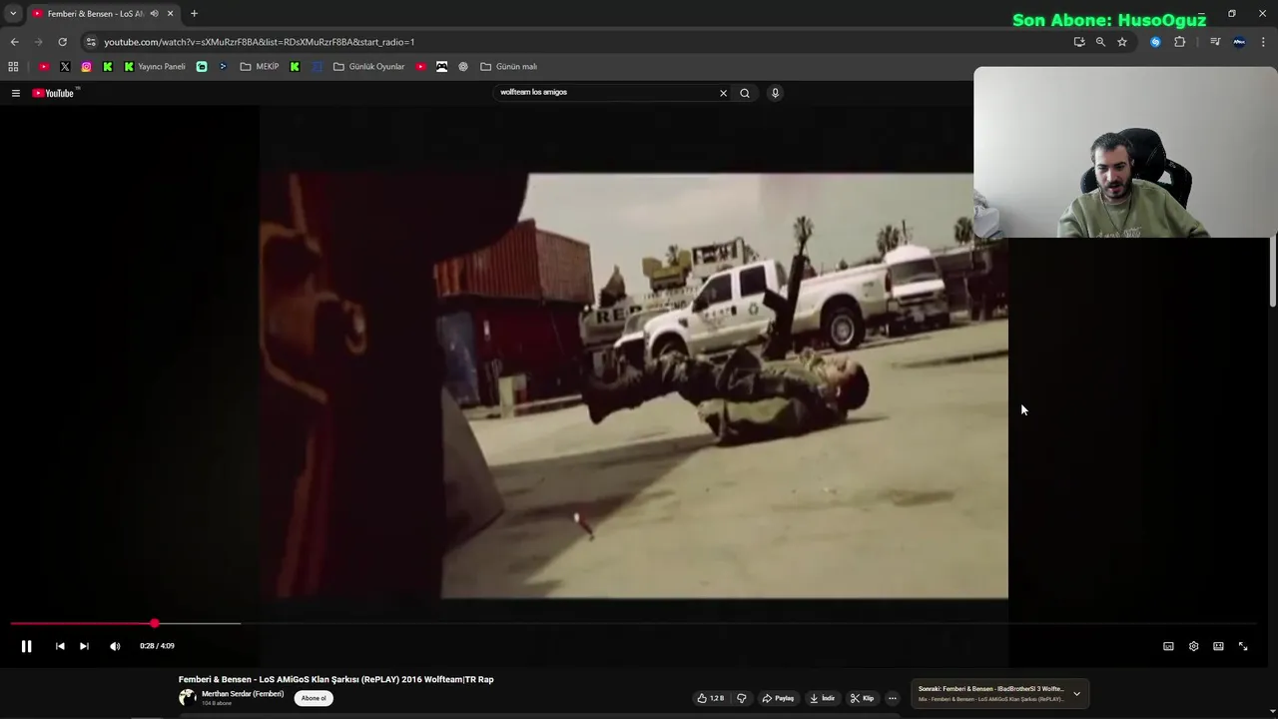Bookmark this page with star icon

pos(1122,42)
